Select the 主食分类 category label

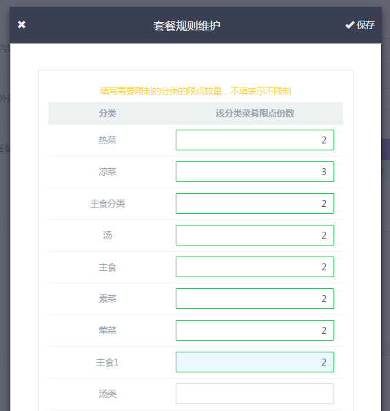(x=107, y=203)
